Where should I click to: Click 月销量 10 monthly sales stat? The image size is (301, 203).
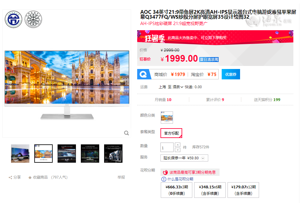163,100
